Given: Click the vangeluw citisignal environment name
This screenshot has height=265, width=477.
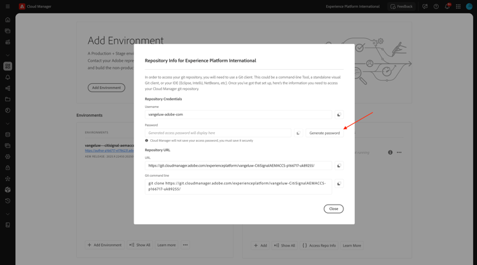Looking at the screenshot, I should tap(109, 146).
